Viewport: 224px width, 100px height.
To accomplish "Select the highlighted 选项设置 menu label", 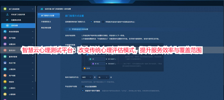I will (14, 26).
